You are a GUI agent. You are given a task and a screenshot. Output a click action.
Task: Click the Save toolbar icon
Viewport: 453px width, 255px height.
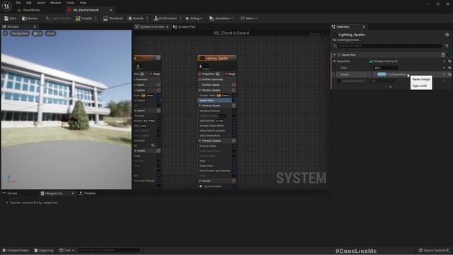[6, 18]
